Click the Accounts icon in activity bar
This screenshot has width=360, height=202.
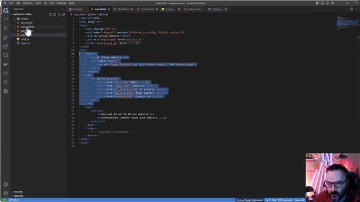coord(6,185)
